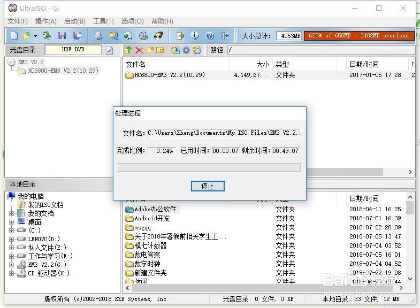Image resolution: width=420 pixels, height=308 pixels.
Task: Click the Mount to virtual drive icon
Action: click(143, 36)
